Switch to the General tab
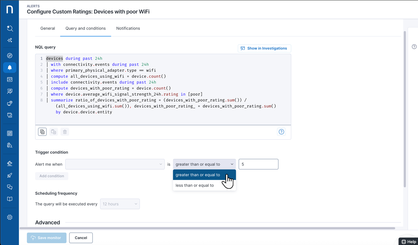Viewport: 418px width, 245px height. tap(48, 28)
